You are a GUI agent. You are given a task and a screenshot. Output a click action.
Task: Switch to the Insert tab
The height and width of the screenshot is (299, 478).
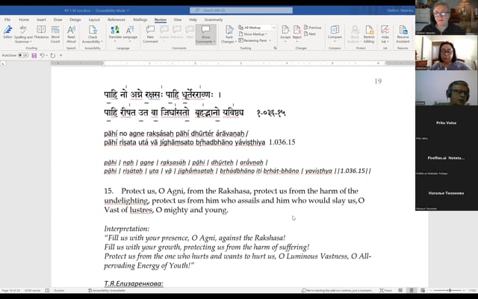point(41,19)
